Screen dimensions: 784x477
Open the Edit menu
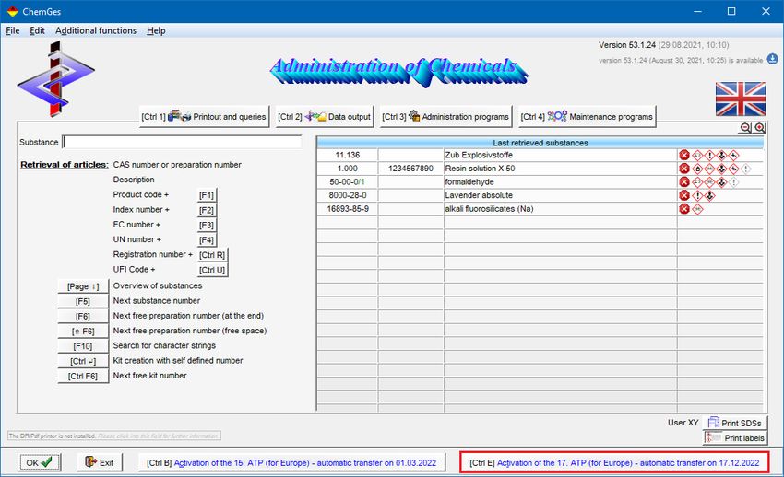(37, 30)
